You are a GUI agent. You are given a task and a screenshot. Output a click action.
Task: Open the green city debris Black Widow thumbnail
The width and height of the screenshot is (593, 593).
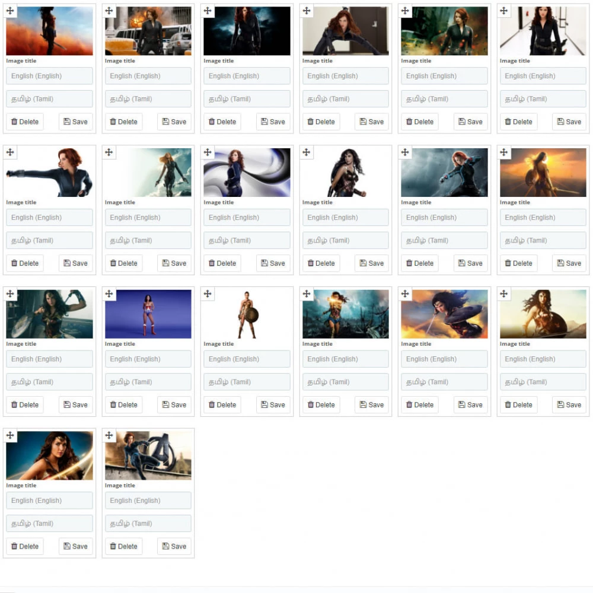[x=444, y=31]
